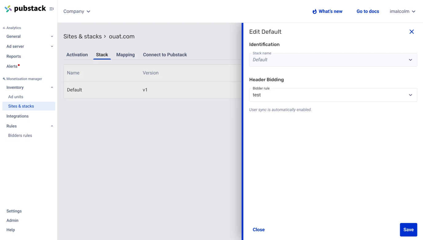Expand the Ad server section
Image resolution: width=423 pixels, height=240 pixels.
(52, 46)
